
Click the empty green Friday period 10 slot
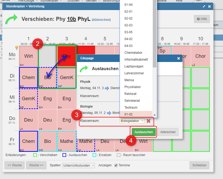[x=200, y=141]
